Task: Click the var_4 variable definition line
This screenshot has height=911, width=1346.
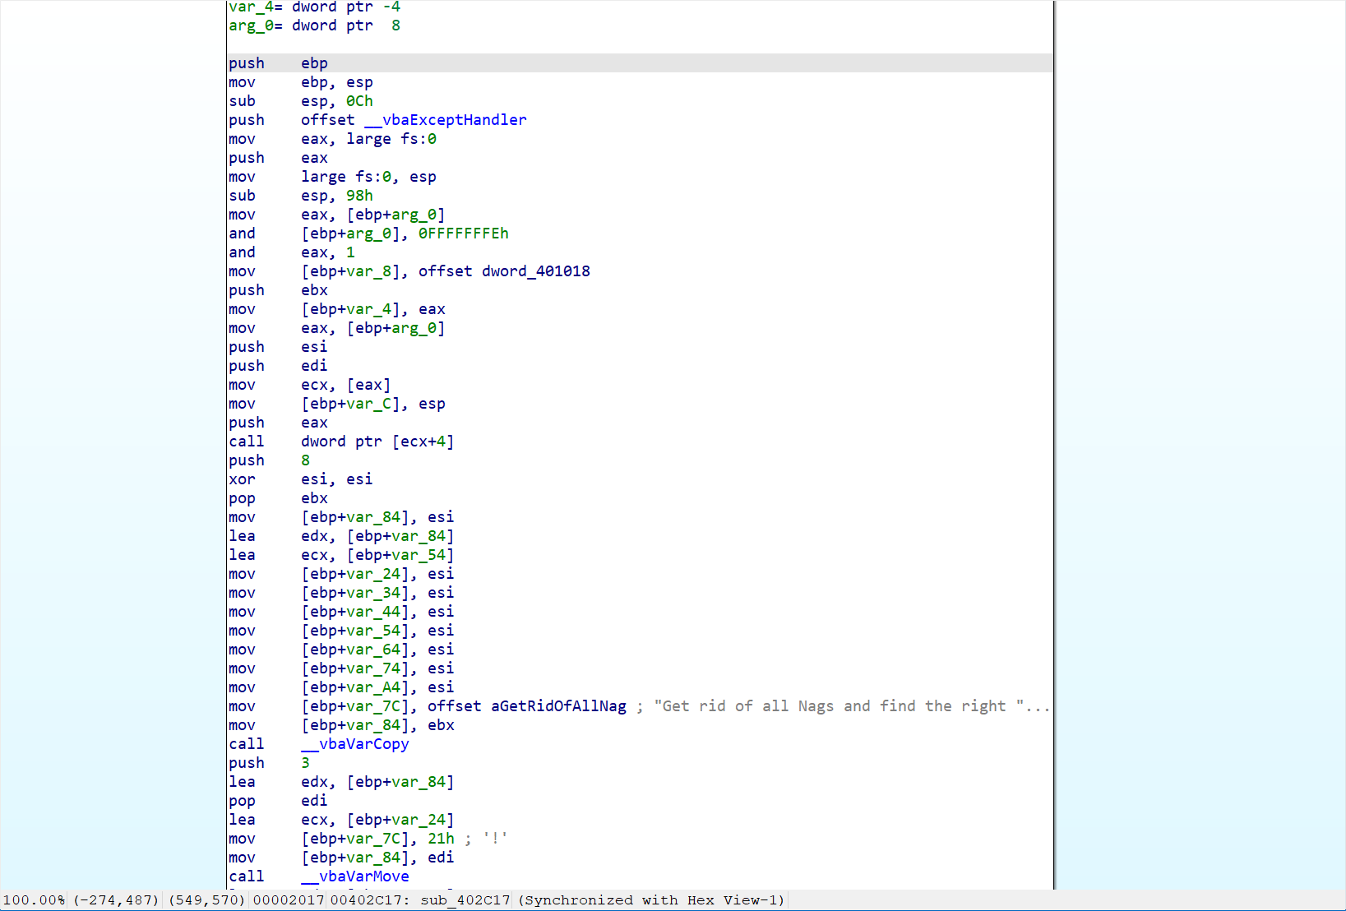Action: click(314, 7)
